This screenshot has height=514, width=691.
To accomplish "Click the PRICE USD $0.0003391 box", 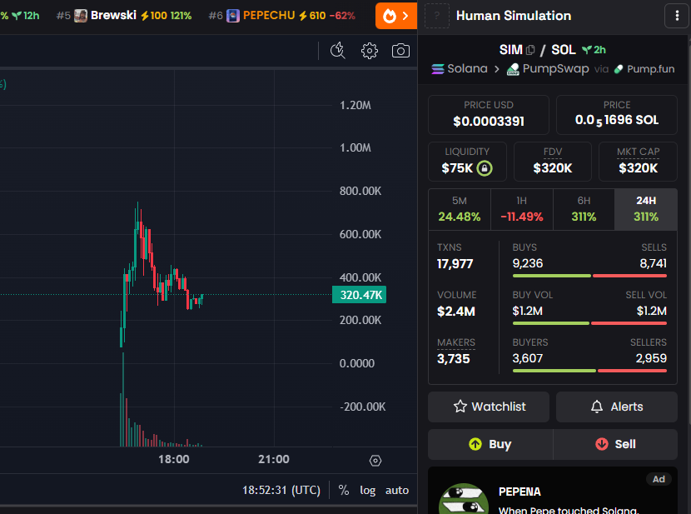I will (489, 115).
